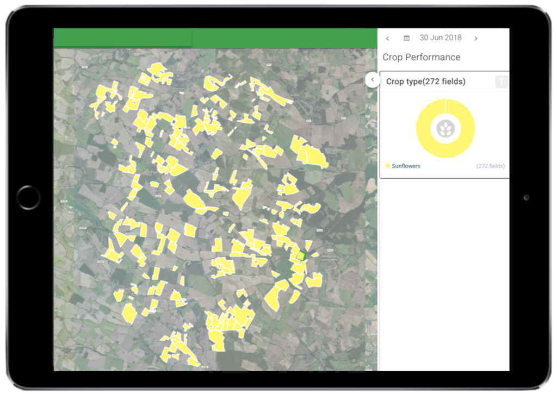Click the (272 fields) legend count

point(490,166)
